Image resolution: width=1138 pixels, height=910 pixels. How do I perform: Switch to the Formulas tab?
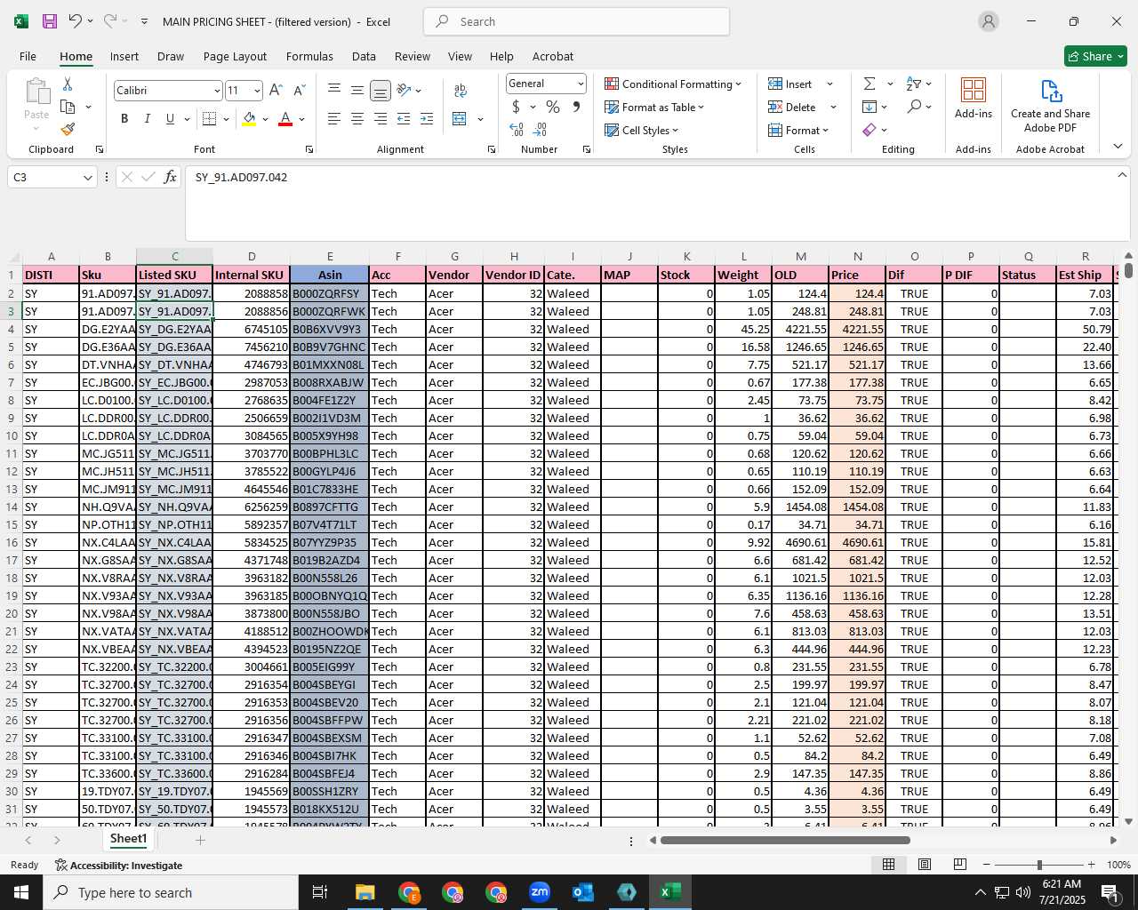[x=309, y=56]
